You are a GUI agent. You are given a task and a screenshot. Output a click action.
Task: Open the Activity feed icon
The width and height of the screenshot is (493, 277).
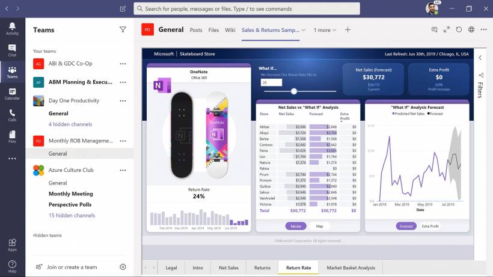pyautogui.click(x=12, y=28)
